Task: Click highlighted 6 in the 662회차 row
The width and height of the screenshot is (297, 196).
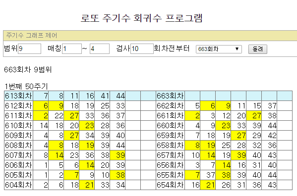Action: click(x=208, y=105)
